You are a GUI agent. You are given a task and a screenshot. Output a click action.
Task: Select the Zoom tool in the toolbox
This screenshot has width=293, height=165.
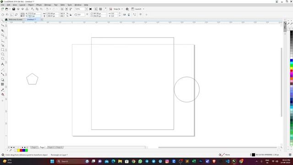pos(2,35)
